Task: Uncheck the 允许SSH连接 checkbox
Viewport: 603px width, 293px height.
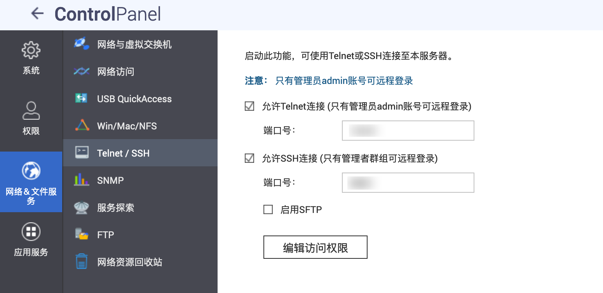Action: click(249, 158)
